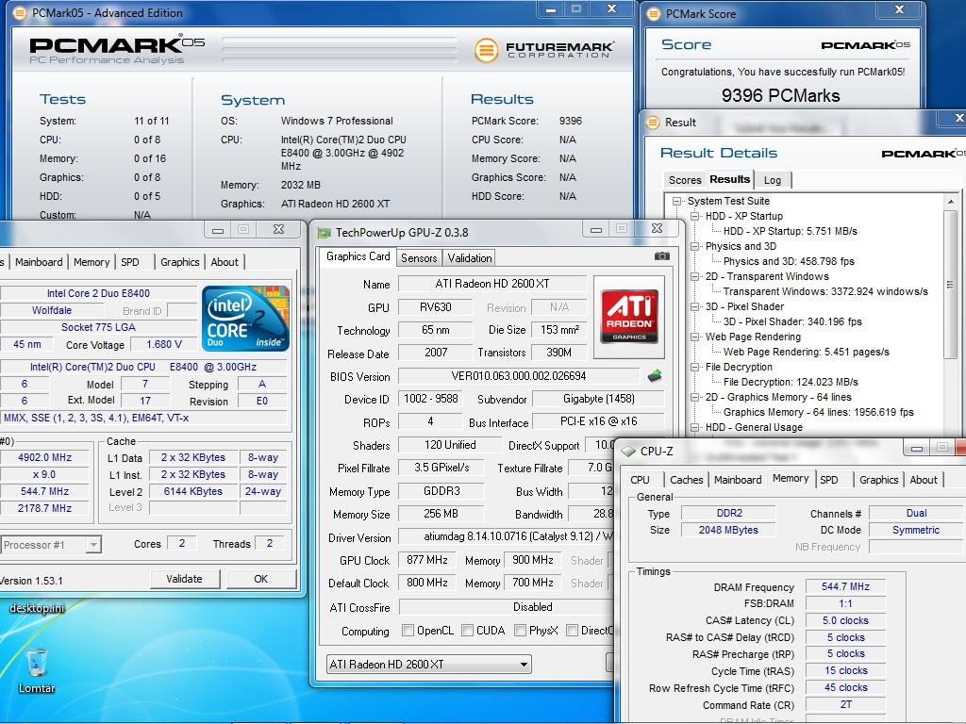
Task: Collapse the HDD - XP Startup node
Action: [695, 216]
